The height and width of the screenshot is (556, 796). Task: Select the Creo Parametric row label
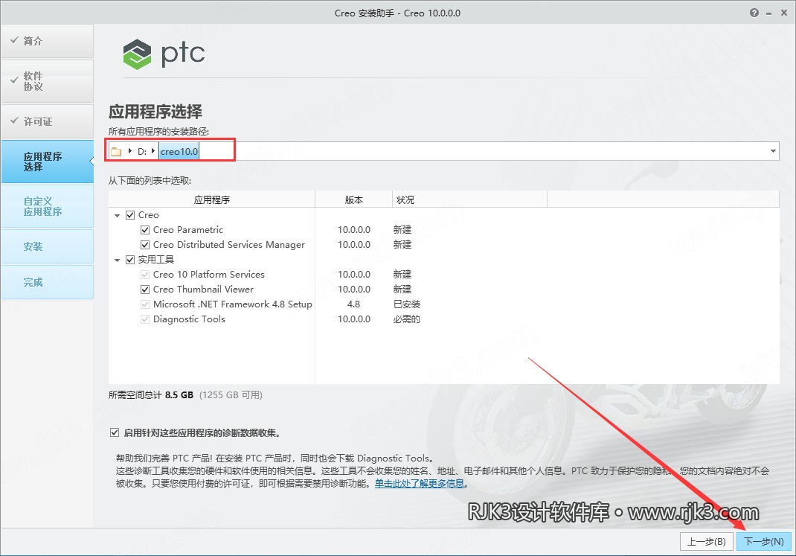(187, 230)
